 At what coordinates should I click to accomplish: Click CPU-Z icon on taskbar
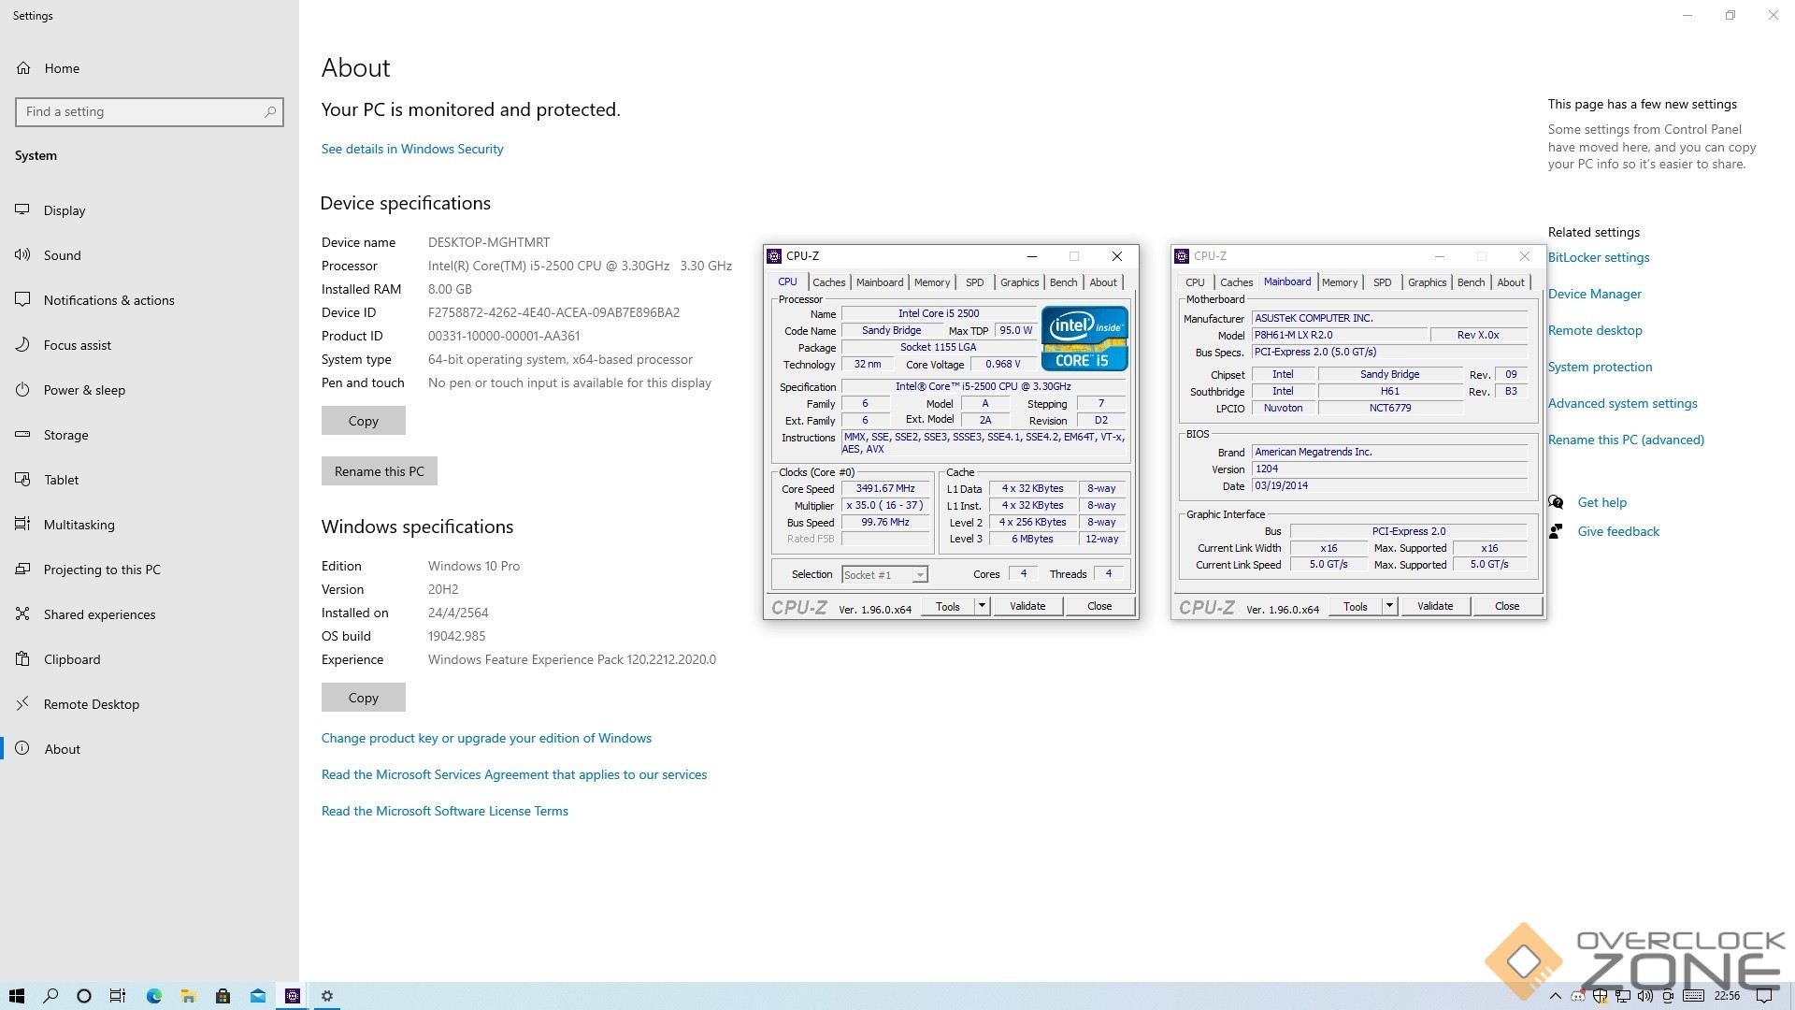click(x=293, y=996)
